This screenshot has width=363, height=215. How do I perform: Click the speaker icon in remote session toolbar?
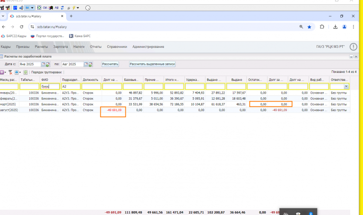21,8
